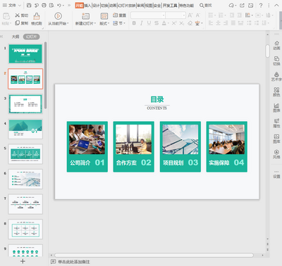Open the font name combo box
The image size is (282, 266).
[x=148, y=15]
